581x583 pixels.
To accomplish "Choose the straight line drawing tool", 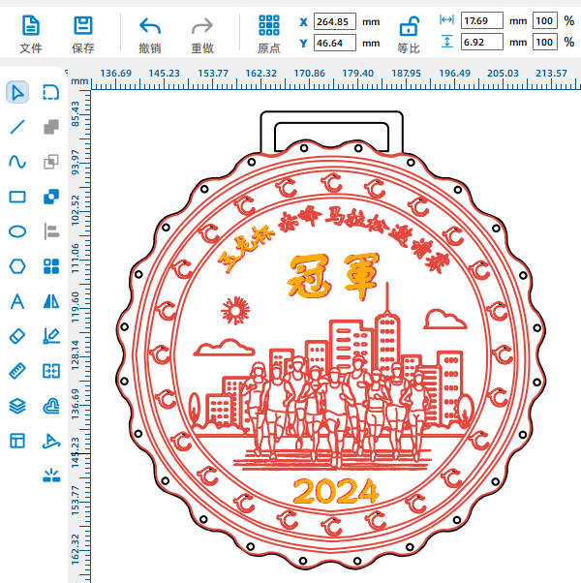I will coord(17,126).
